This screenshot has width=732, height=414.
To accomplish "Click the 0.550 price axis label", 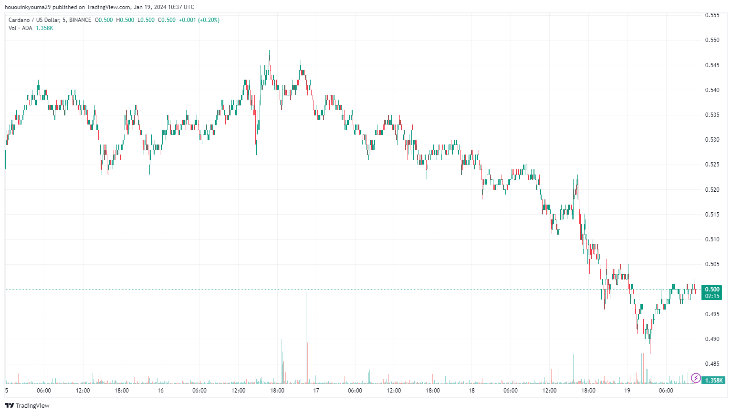I will pyautogui.click(x=712, y=40).
